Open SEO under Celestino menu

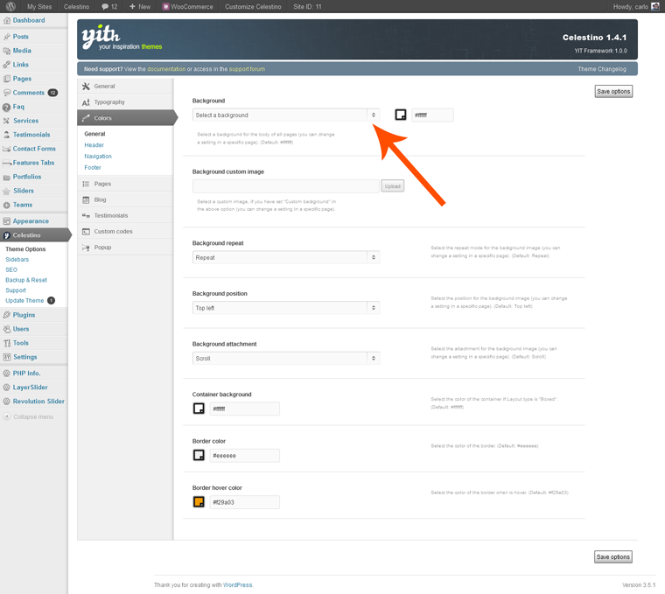(11, 269)
